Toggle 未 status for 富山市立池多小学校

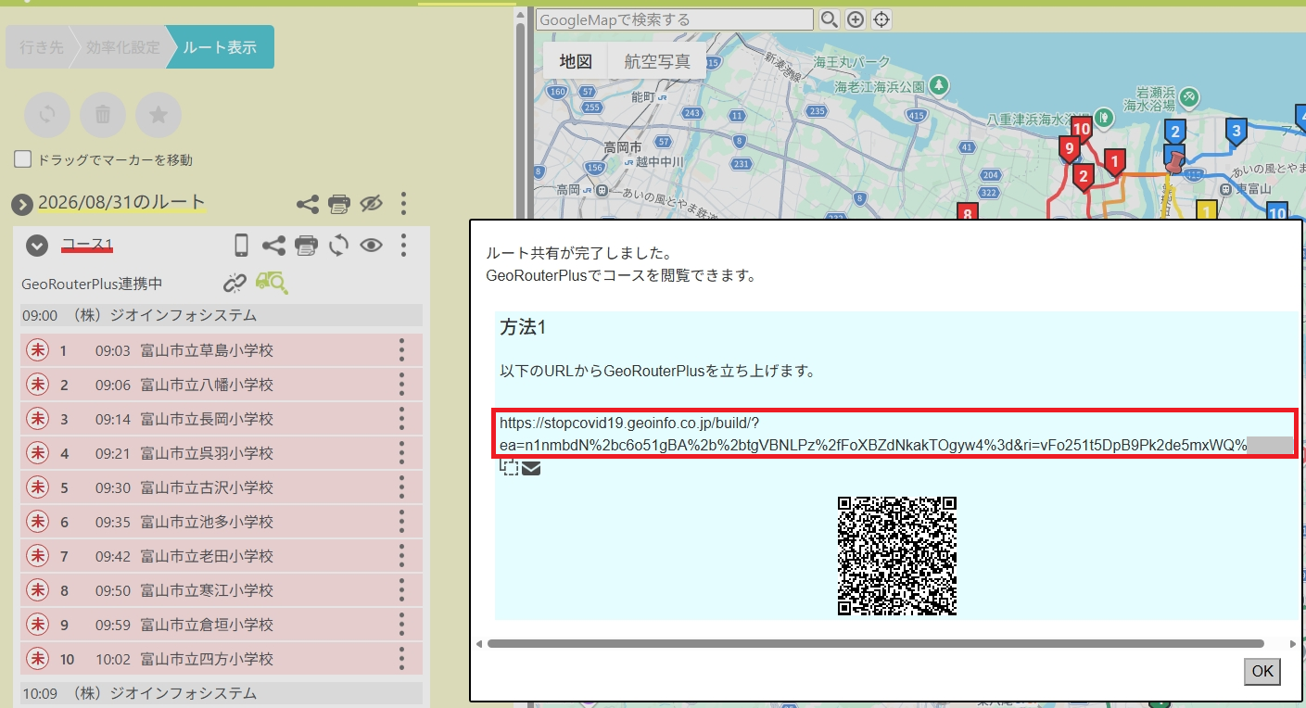pos(37,522)
